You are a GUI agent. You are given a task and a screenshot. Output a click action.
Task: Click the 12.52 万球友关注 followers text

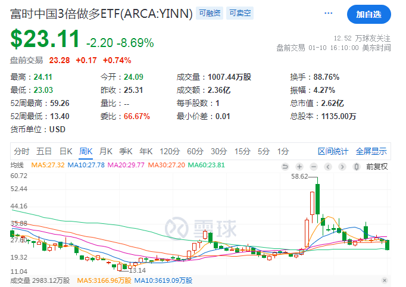pos(362,38)
